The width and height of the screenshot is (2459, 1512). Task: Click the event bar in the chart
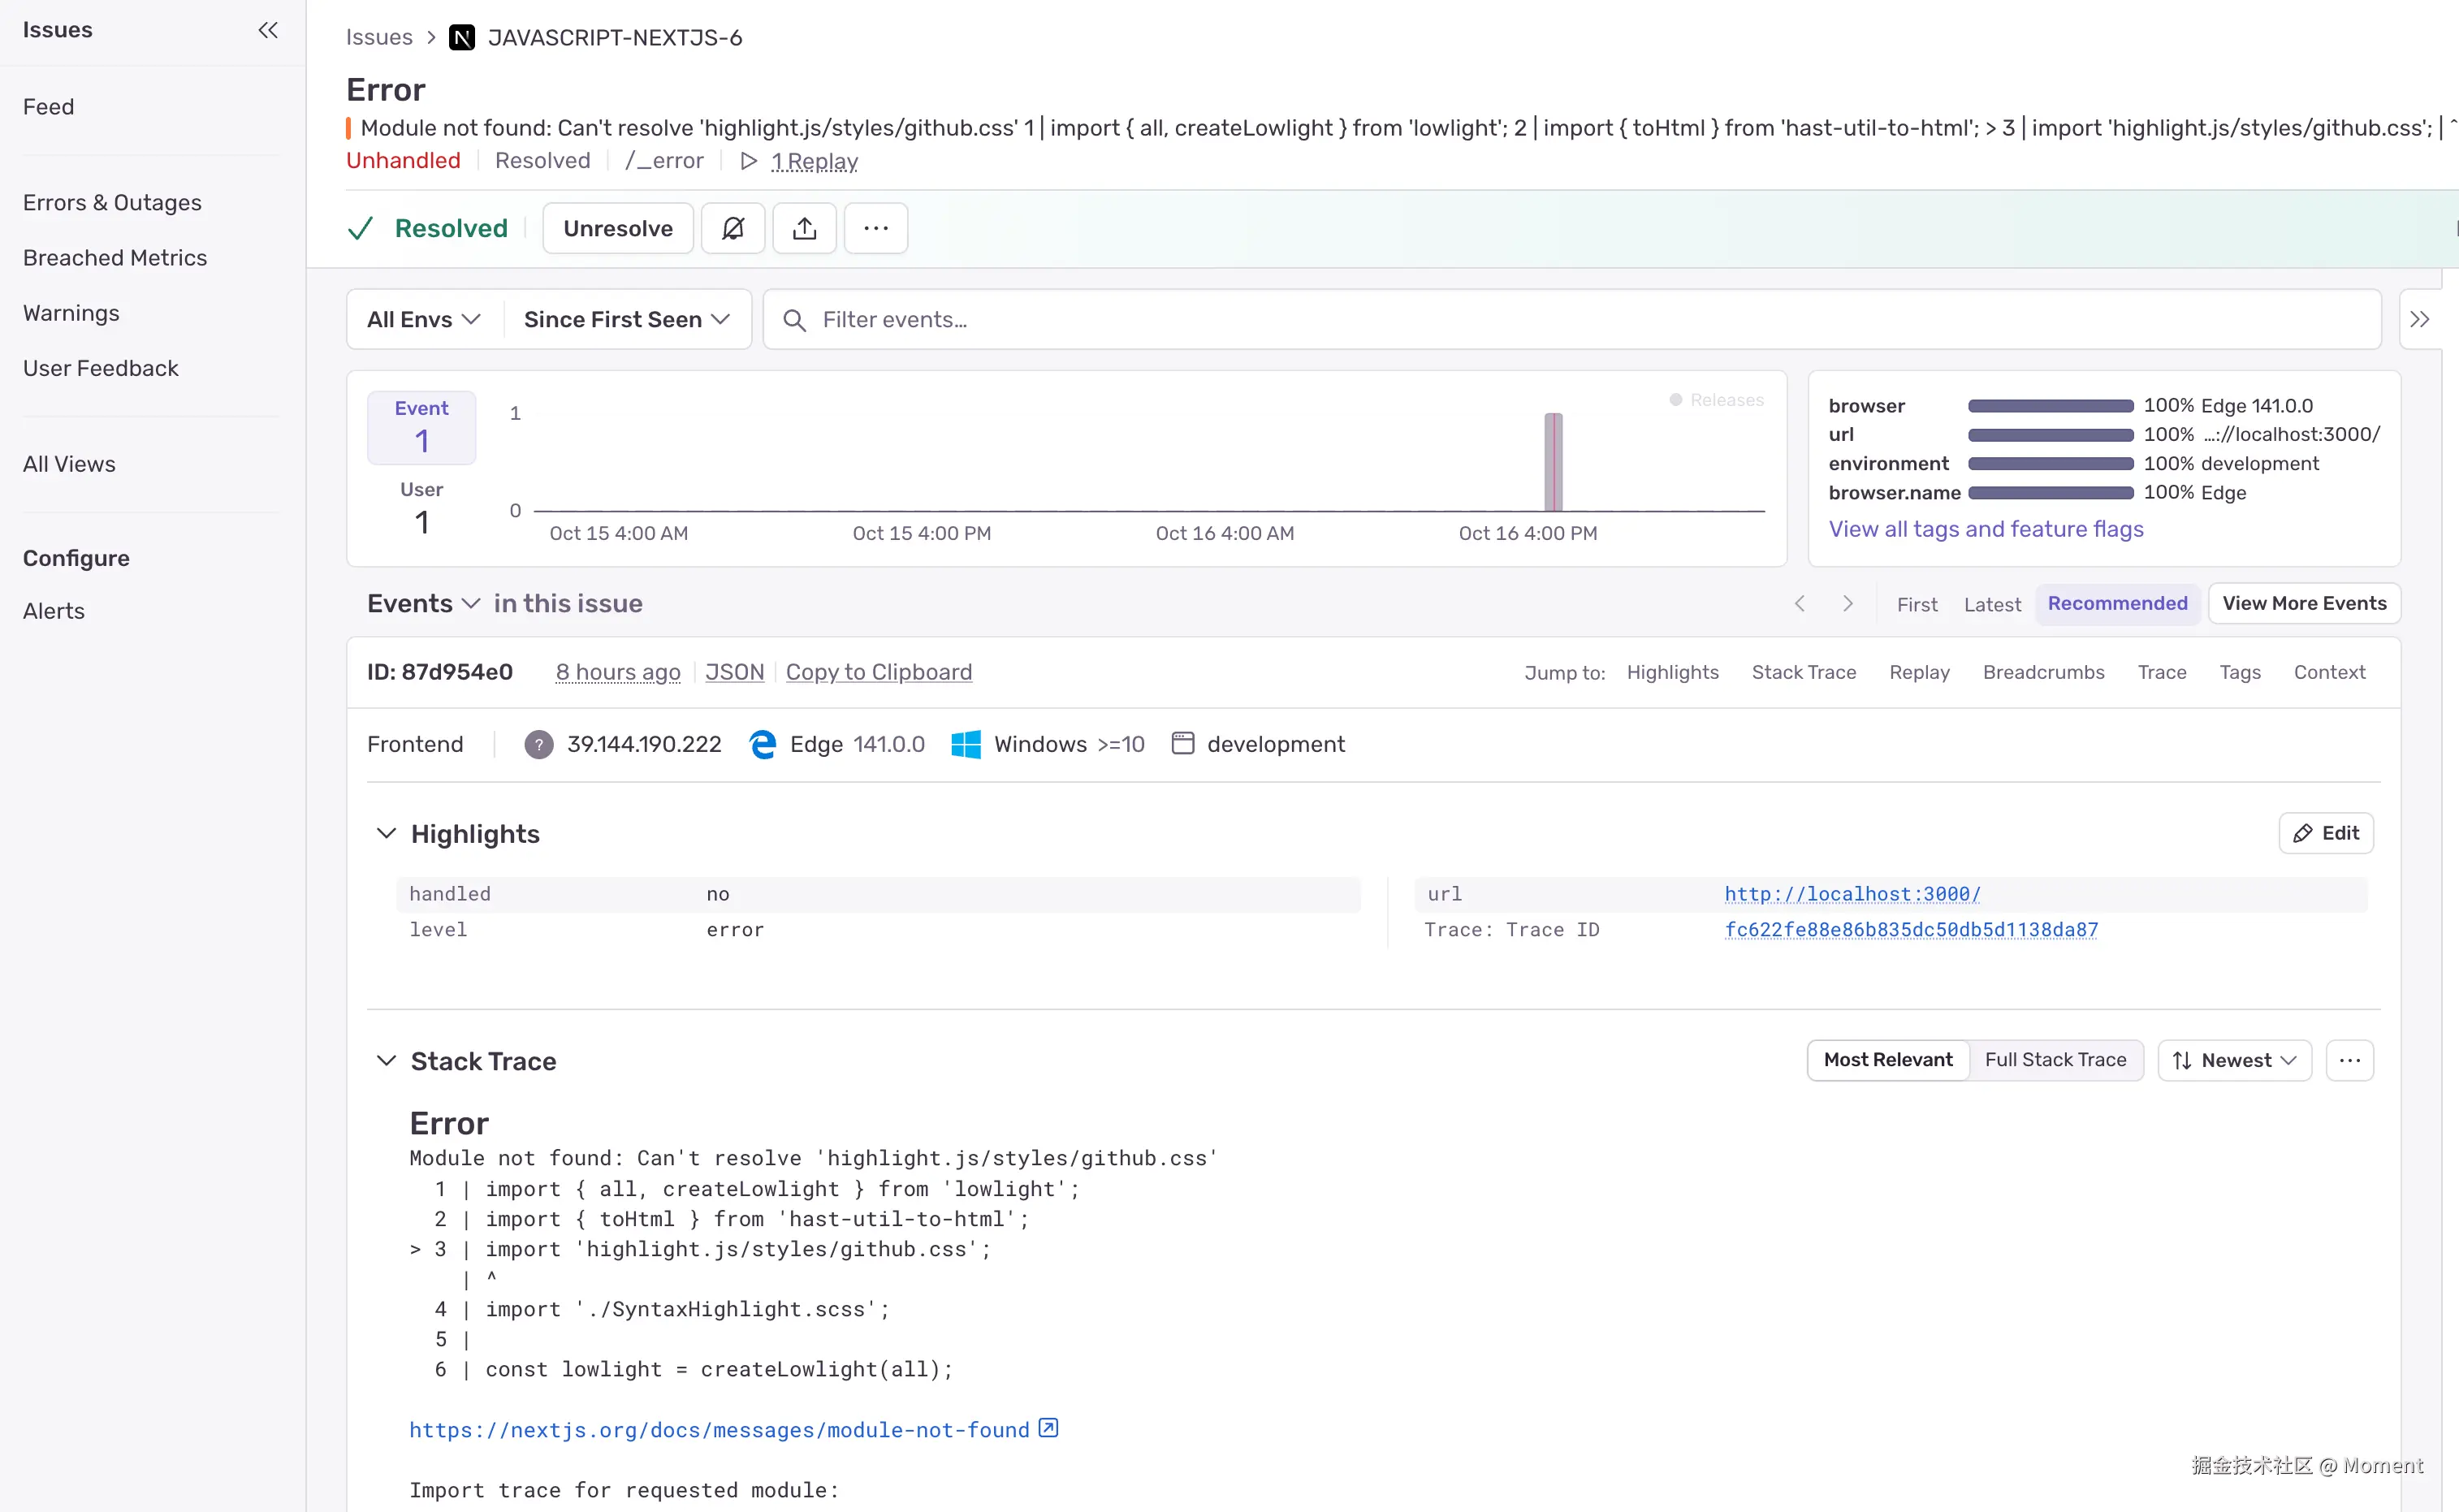[1553, 462]
